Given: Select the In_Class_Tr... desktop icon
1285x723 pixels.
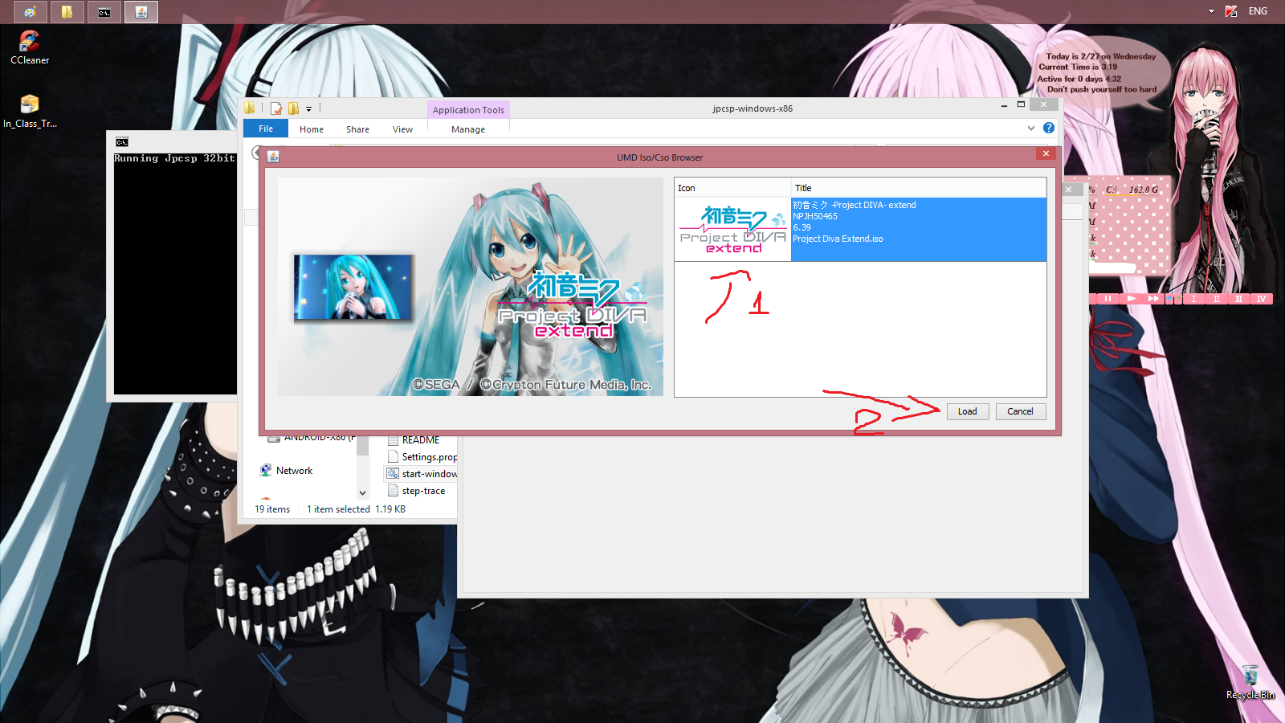Looking at the screenshot, I should [x=30, y=112].
